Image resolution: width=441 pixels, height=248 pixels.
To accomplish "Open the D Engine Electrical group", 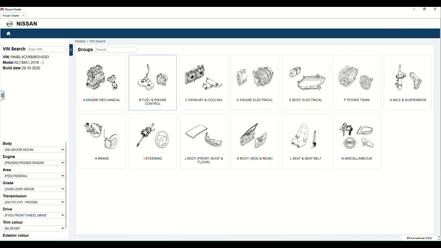I will point(255,83).
